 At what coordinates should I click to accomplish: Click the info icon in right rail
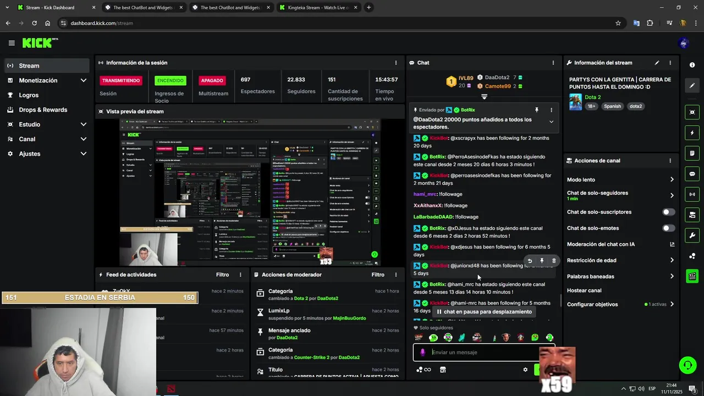coord(692,65)
